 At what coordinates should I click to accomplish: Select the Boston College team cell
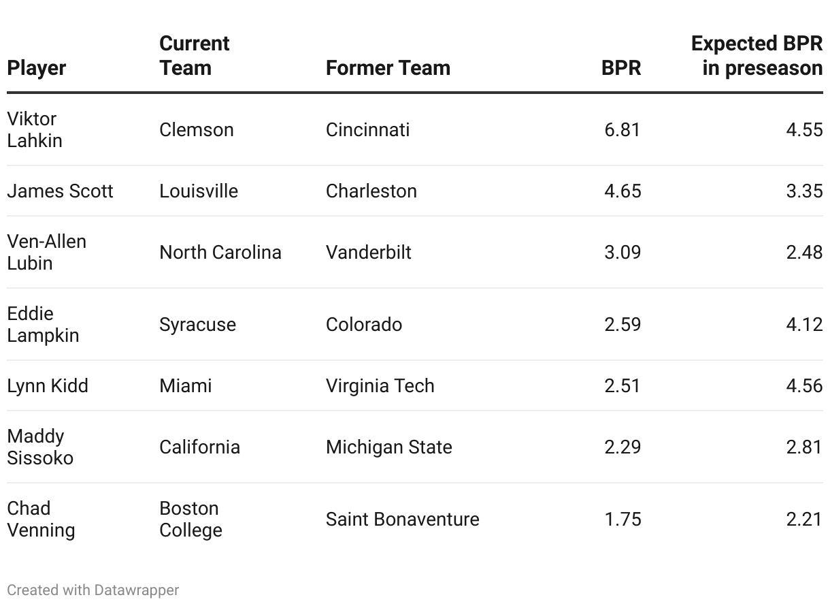click(x=190, y=519)
